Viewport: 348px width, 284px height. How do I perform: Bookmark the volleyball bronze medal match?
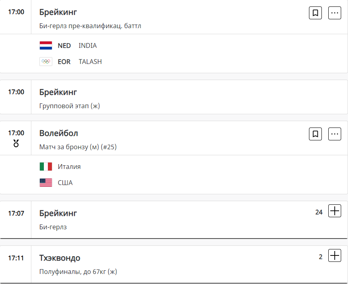coord(315,134)
